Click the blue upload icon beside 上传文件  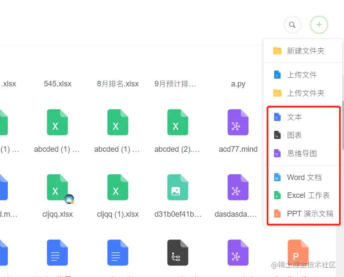tap(277, 75)
